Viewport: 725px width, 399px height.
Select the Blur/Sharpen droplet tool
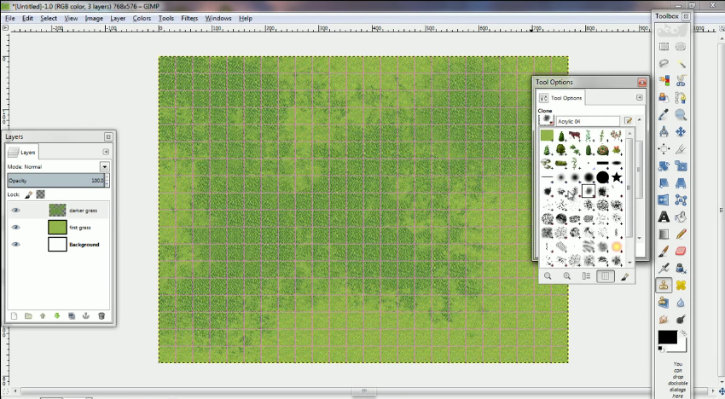tap(681, 303)
